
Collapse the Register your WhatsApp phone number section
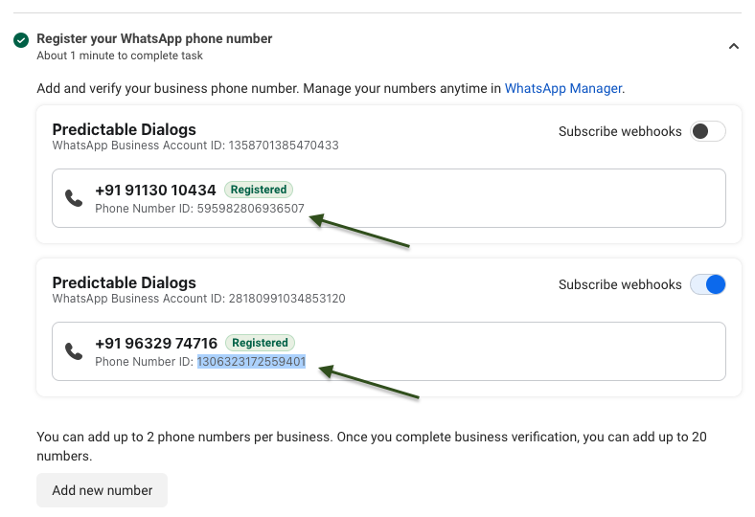[x=733, y=46]
